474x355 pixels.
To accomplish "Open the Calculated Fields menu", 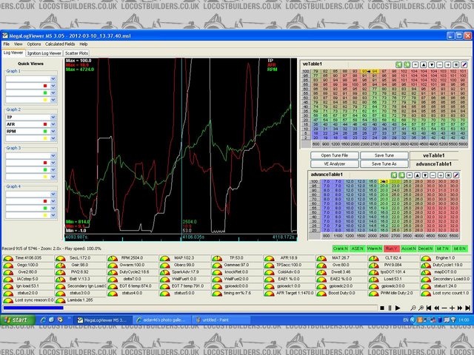I will [61, 44].
